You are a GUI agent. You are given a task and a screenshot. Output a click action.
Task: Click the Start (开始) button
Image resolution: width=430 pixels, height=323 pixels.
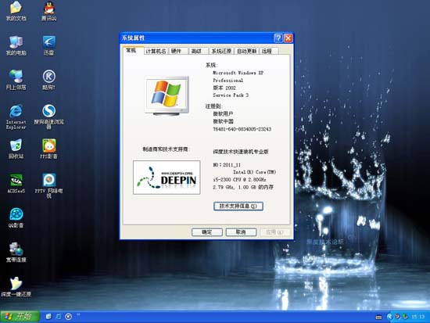coord(20,317)
